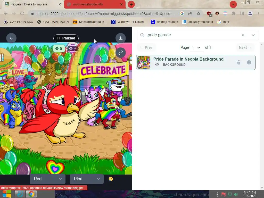Open the Chrome profile menu
Image resolution: width=264 pixels, height=198 pixels.
pyautogui.click(x=250, y=13)
